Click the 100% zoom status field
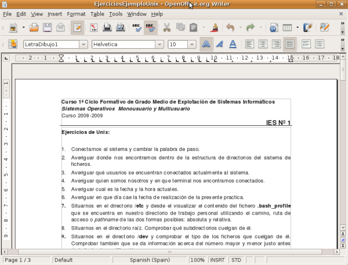This screenshot has height=265, width=348. (197, 260)
